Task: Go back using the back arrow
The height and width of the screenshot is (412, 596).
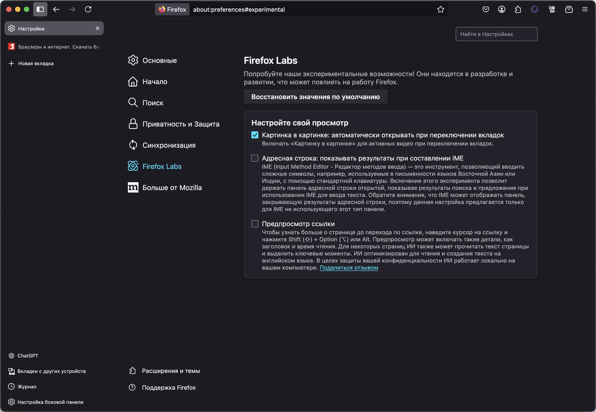Action: point(56,9)
